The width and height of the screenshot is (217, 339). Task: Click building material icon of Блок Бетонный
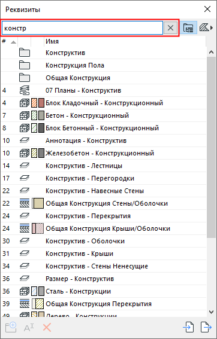pyautogui.click(x=25, y=128)
